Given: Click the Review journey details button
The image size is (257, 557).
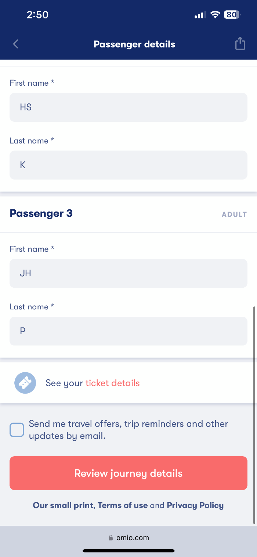Looking at the screenshot, I should 128,473.
